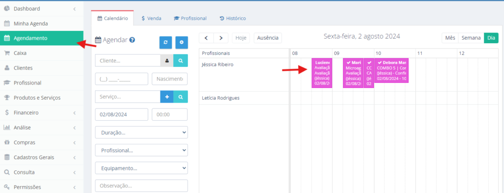The height and width of the screenshot is (193, 504).
Task: Switch calendar to Semana view
Action: [x=471, y=38]
